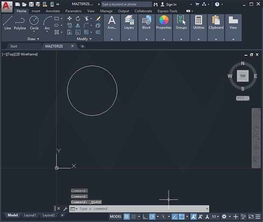The width and height of the screenshot is (263, 222).
Task: Activate the Mirror tool
Action: pyautogui.click(x=78, y=25)
